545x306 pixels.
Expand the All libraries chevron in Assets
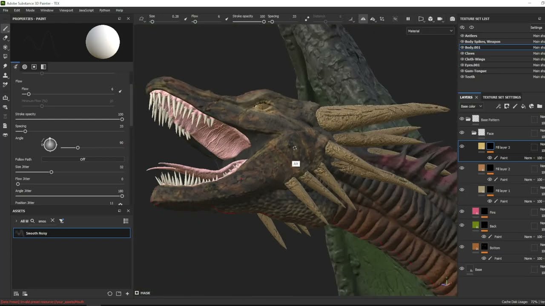click(16, 221)
